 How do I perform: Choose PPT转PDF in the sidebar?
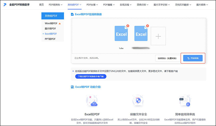click(50, 39)
